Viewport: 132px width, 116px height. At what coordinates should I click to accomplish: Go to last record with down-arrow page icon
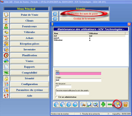[56, 105]
